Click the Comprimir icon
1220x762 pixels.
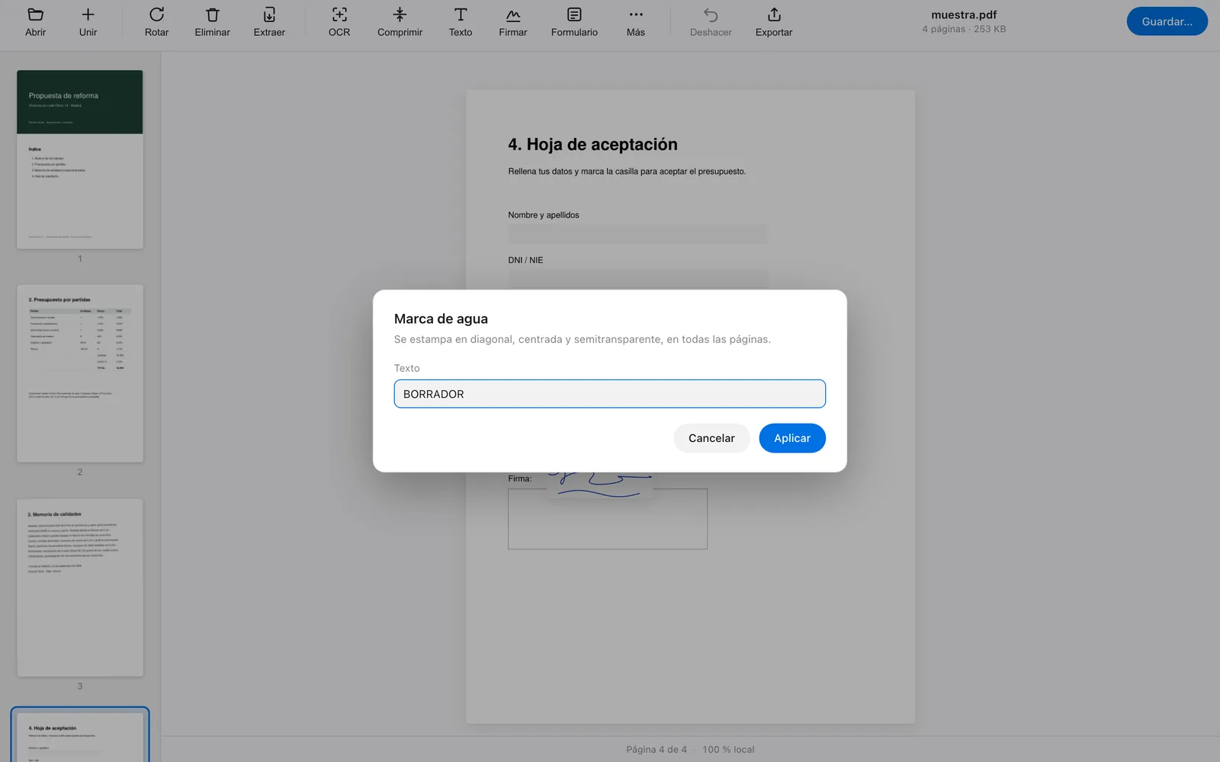click(x=400, y=14)
